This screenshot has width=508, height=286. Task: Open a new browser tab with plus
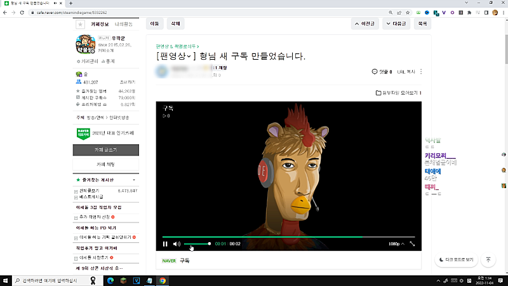tap(70, 3)
